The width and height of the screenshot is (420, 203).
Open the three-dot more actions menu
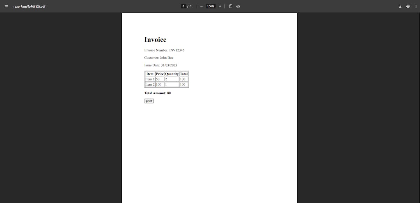(415, 6)
